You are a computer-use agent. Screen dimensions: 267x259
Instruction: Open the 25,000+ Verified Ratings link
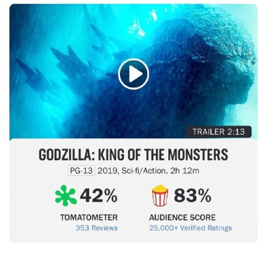tap(190, 228)
